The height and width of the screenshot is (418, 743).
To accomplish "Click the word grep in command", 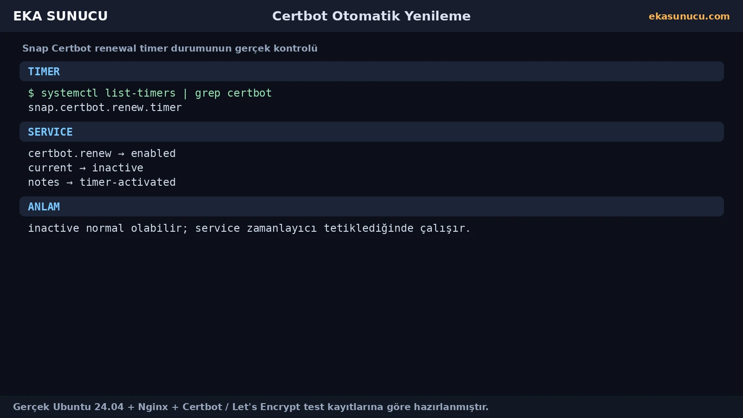I will point(208,93).
